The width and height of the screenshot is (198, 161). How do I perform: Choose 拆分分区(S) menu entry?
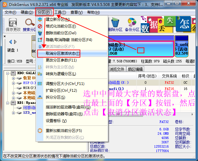click(x=72, y=97)
